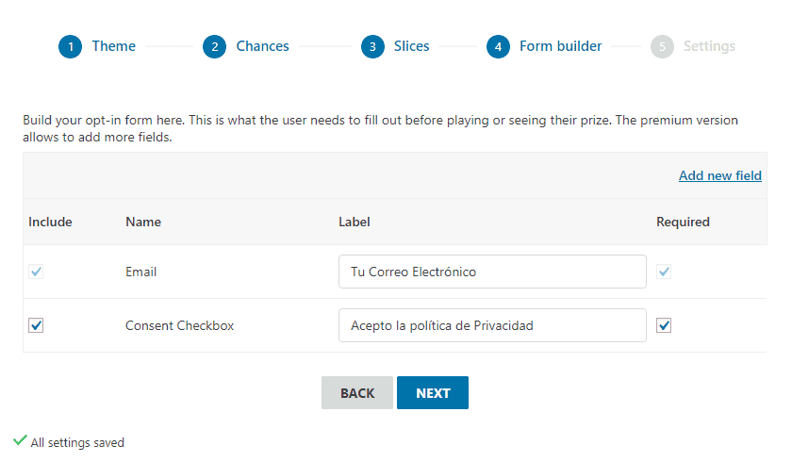Click the green All settings saved checkmark
Viewport: 792px width, 462px height.
tap(20, 440)
